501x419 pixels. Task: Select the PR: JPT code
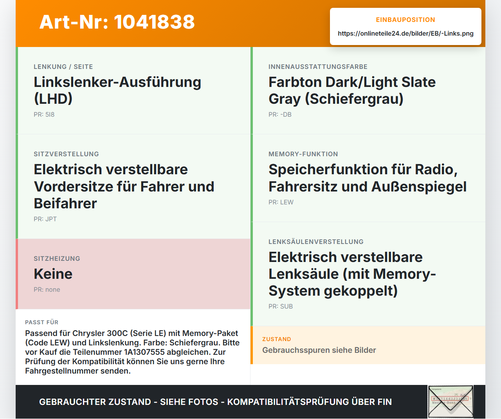pos(45,219)
